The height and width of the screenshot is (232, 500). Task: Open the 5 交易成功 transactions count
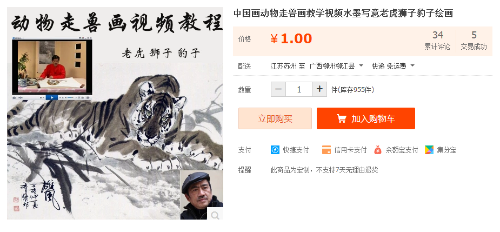tap(474, 41)
